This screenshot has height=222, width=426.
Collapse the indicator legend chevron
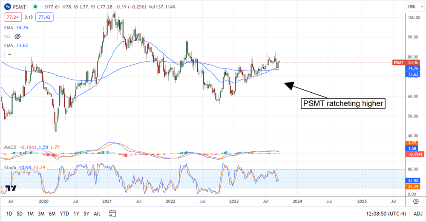click(9, 54)
